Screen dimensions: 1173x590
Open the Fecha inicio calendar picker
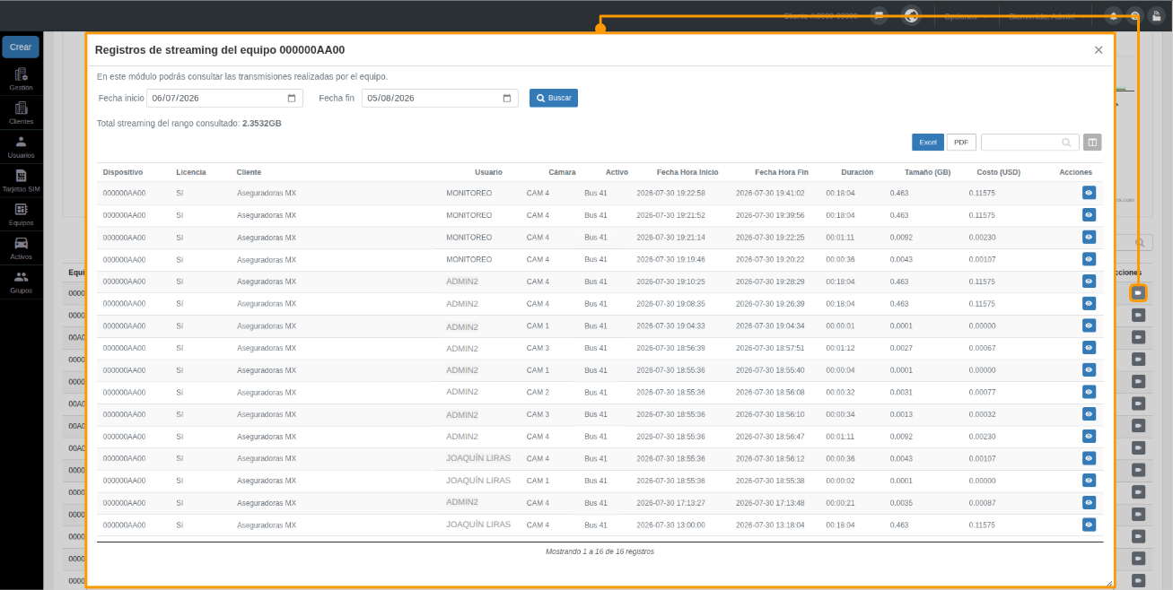pos(292,98)
